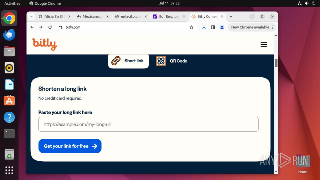Viewport: 320px width, 180px height.
Task: Click the Bitly logo
Action: coord(45,44)
